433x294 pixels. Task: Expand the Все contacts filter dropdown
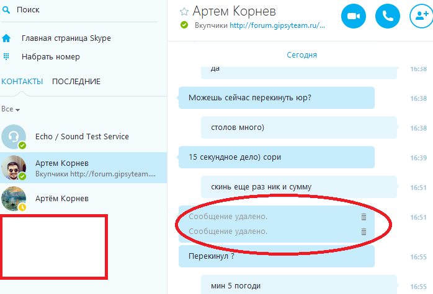click(x=11, y=109)
